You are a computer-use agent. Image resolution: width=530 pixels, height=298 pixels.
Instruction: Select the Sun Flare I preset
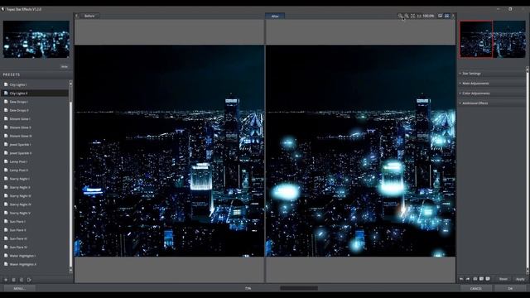[35, 222]
